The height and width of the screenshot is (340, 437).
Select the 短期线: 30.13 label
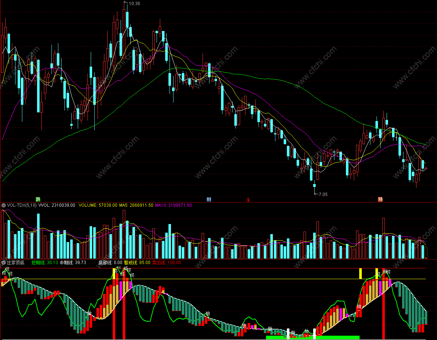[x=45, y=263]
